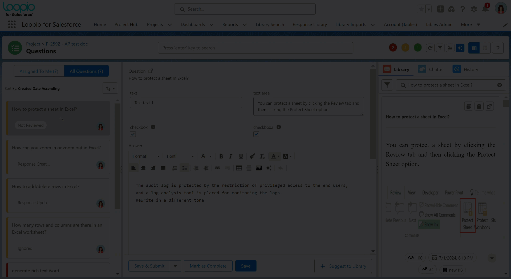
Task: Justify the answer text
Action: [x=163, y=168]
